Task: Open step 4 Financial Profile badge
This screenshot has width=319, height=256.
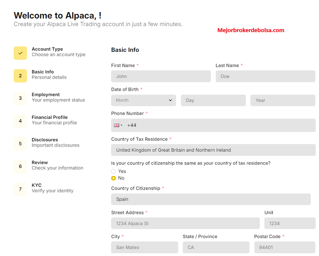Action: click(x=20, y=121)
